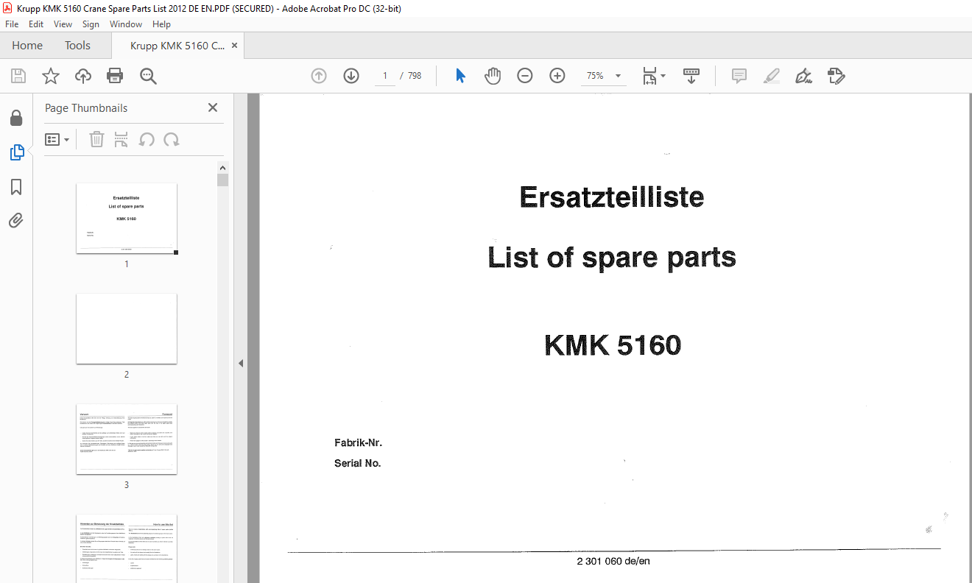Open the Window menu

coord(126,24)
